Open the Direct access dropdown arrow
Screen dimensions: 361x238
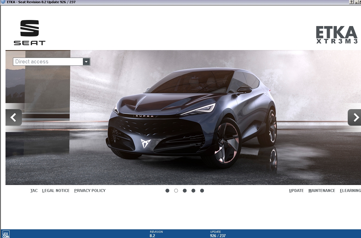pos(86,61)
